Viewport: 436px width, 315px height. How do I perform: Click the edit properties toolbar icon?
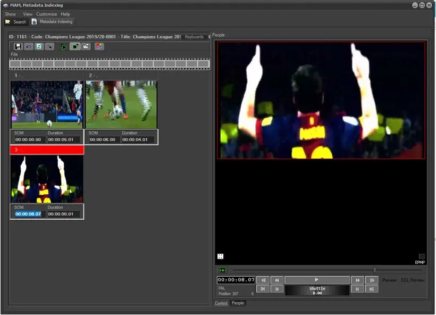coord(86,47)
